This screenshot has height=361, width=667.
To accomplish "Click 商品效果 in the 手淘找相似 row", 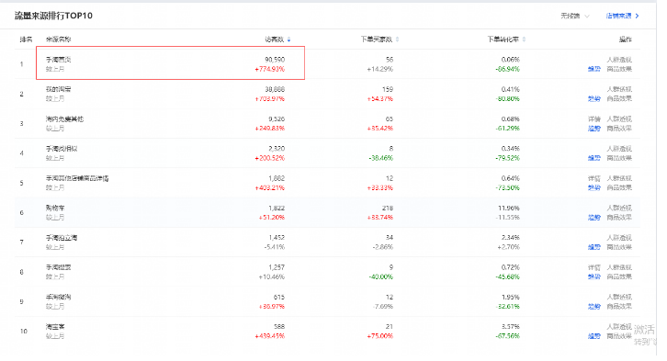I will tap(619, 158).
